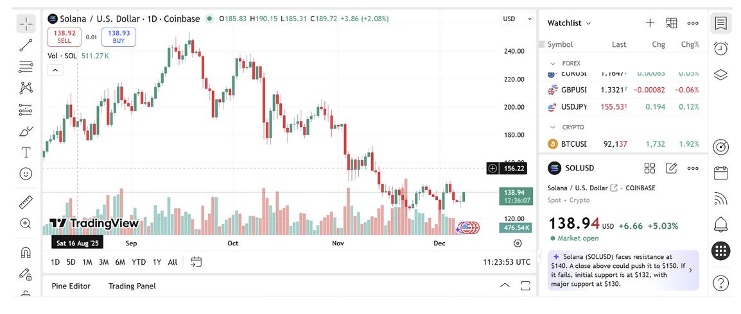The height and width of the screenshot is (314, 741).
Task: Switch to the Pine Editor tab
Action: click(71, 286)
